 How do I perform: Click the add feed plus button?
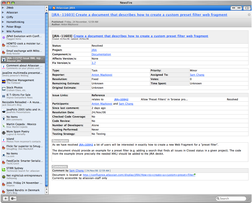(5, 198)
